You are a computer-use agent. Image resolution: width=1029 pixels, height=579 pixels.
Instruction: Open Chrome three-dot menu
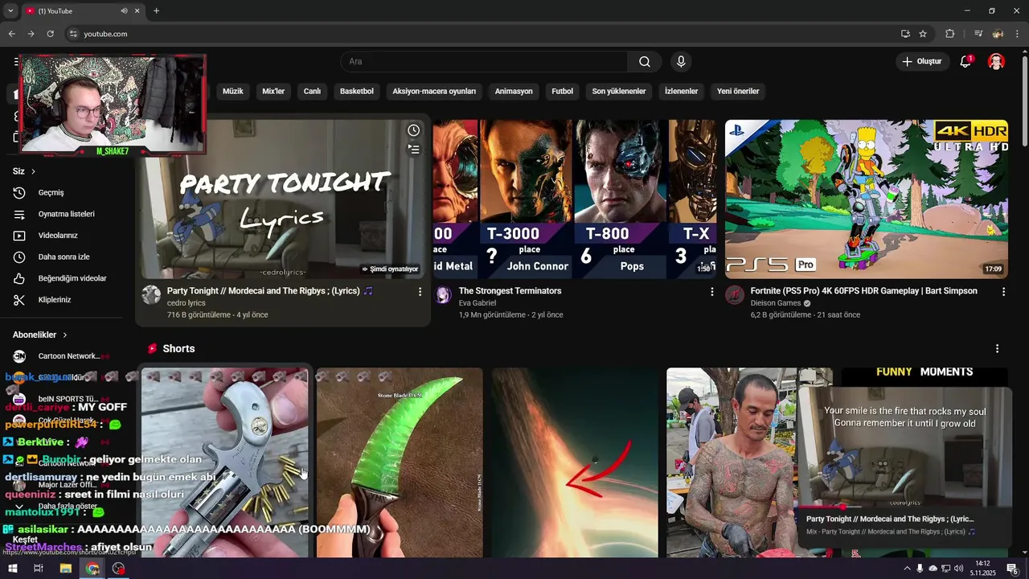click(1017, 34)
